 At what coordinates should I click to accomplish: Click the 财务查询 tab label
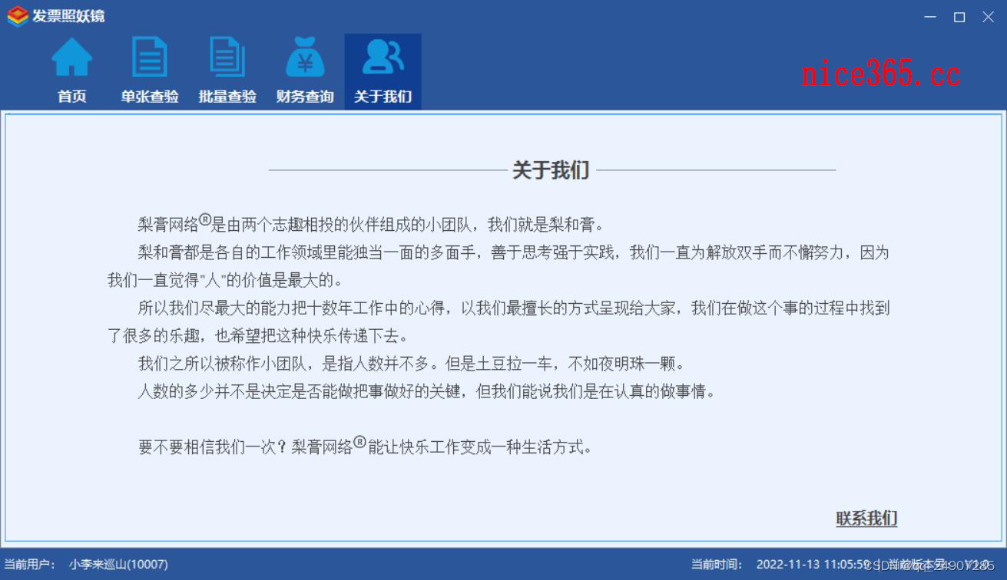pyautogui.click(x=305, y=97)
